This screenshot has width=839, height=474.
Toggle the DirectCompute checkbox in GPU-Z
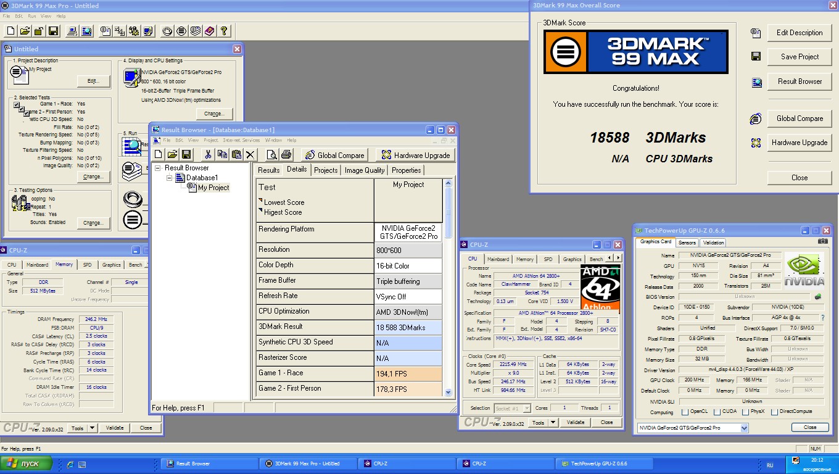(x=774, y=412)
